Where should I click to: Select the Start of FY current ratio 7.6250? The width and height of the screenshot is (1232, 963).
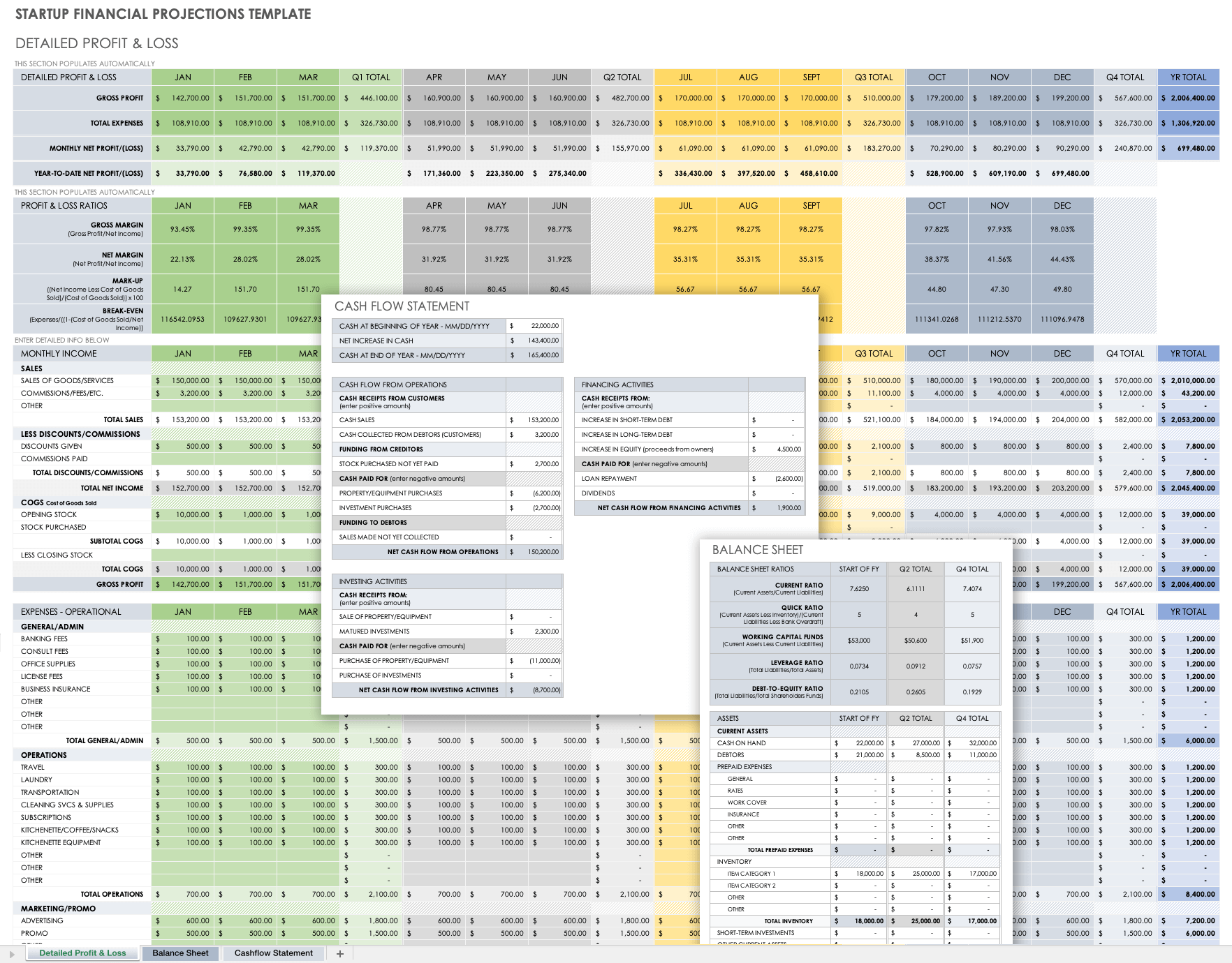point(859,589)
